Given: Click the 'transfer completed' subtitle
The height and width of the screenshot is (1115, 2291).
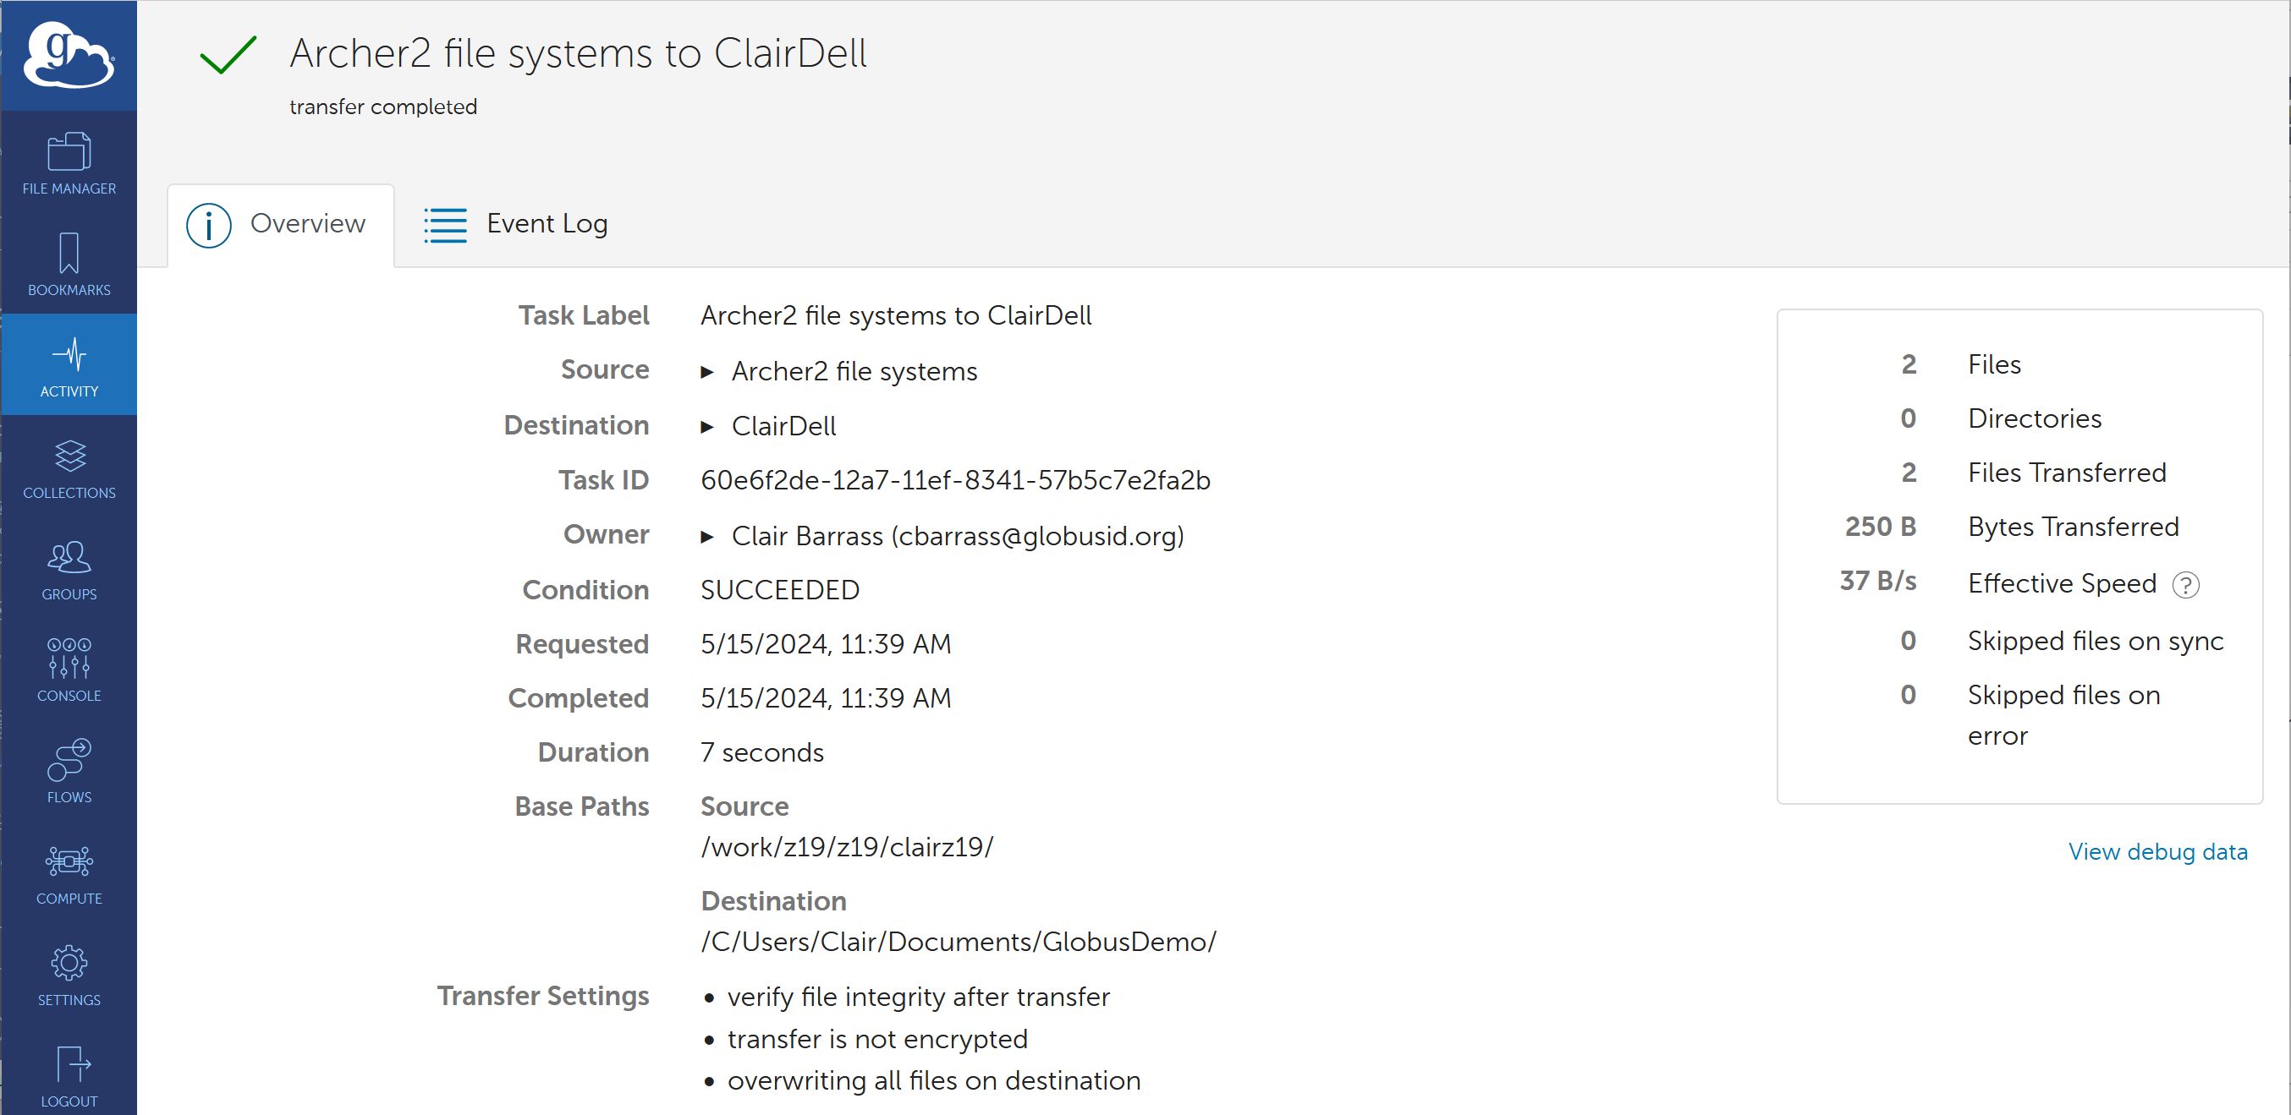Looking at the screenshot, I should 383,107.
